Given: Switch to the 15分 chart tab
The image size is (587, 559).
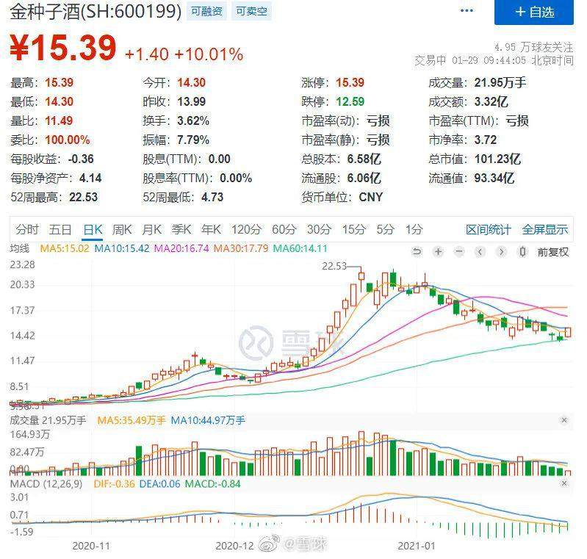Looking at the screenshot, I should pyautogui.click(x=354, y=229).
